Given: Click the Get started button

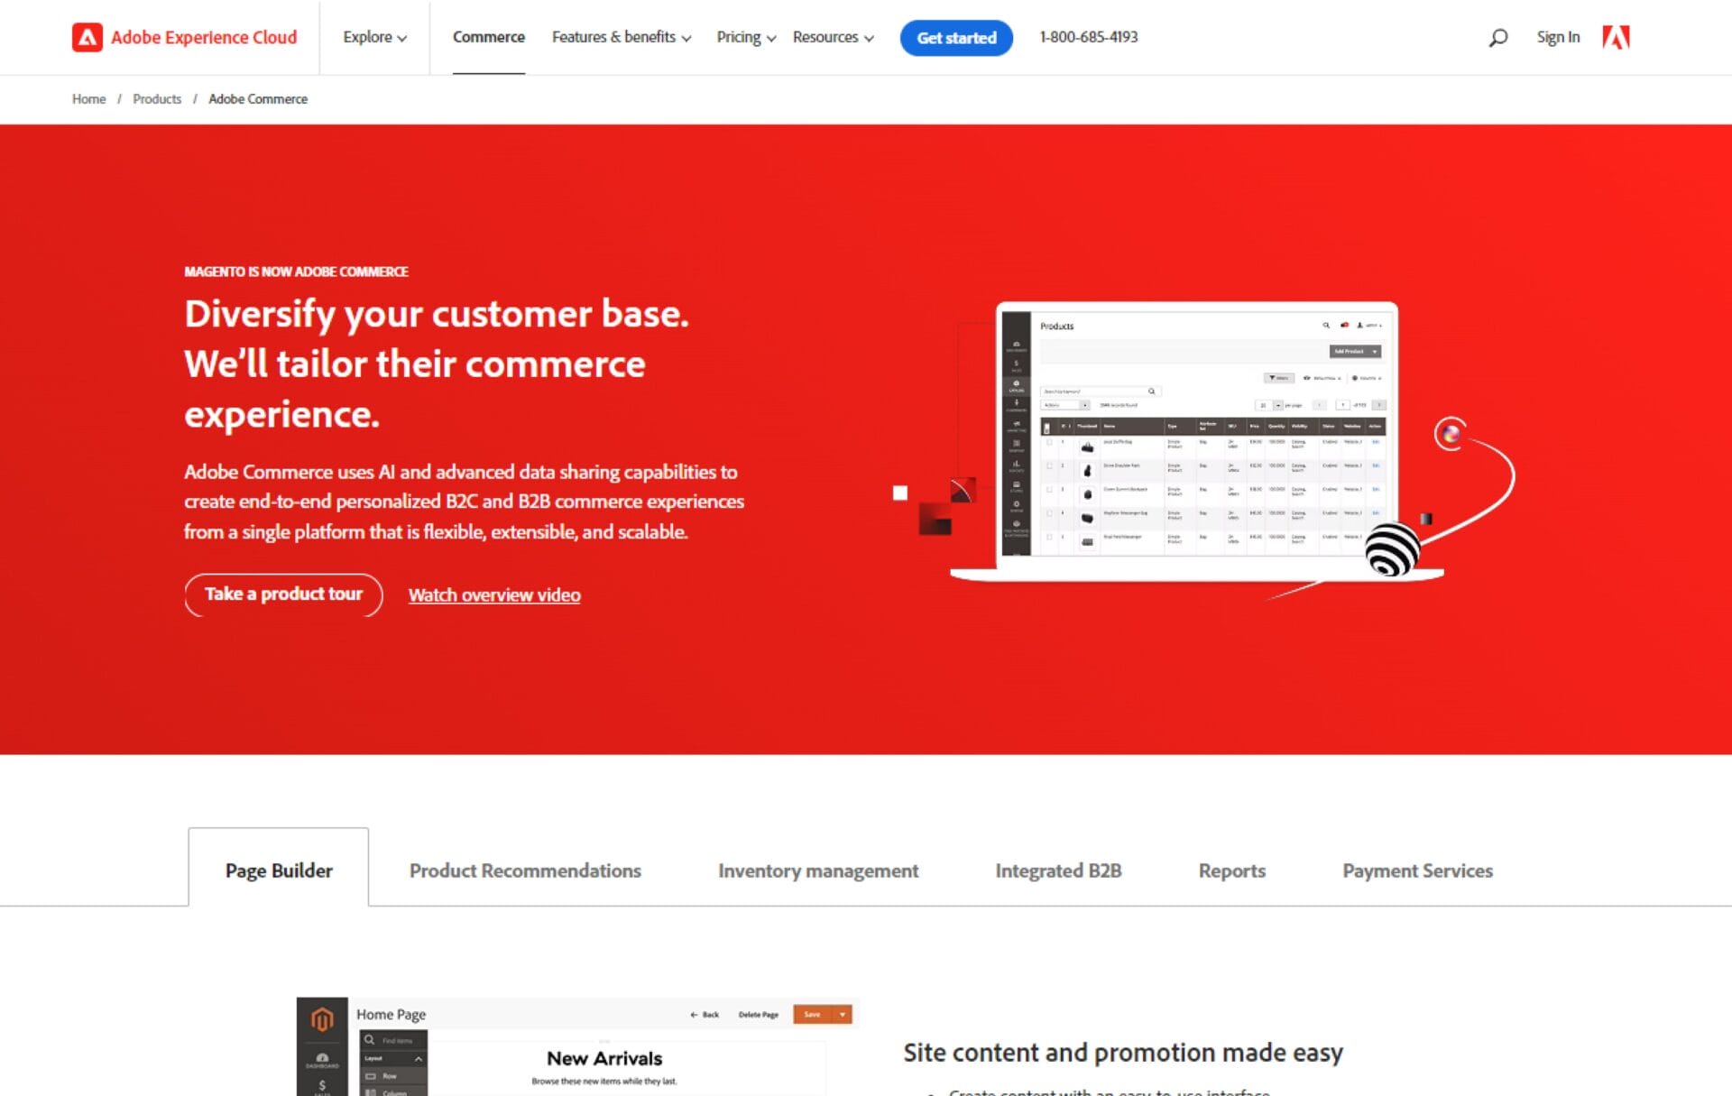Looking at the screenshot, I should pyautogui.click(x=956, y=38).
